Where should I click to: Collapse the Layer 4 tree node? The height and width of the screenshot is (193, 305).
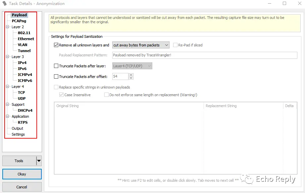pos(8,87)
